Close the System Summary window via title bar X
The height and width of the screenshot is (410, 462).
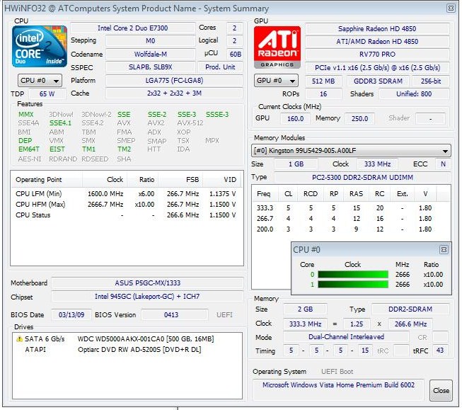(x=450, y=8)
